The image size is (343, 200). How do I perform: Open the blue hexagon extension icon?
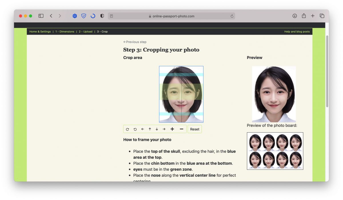[x=75, y=16]
